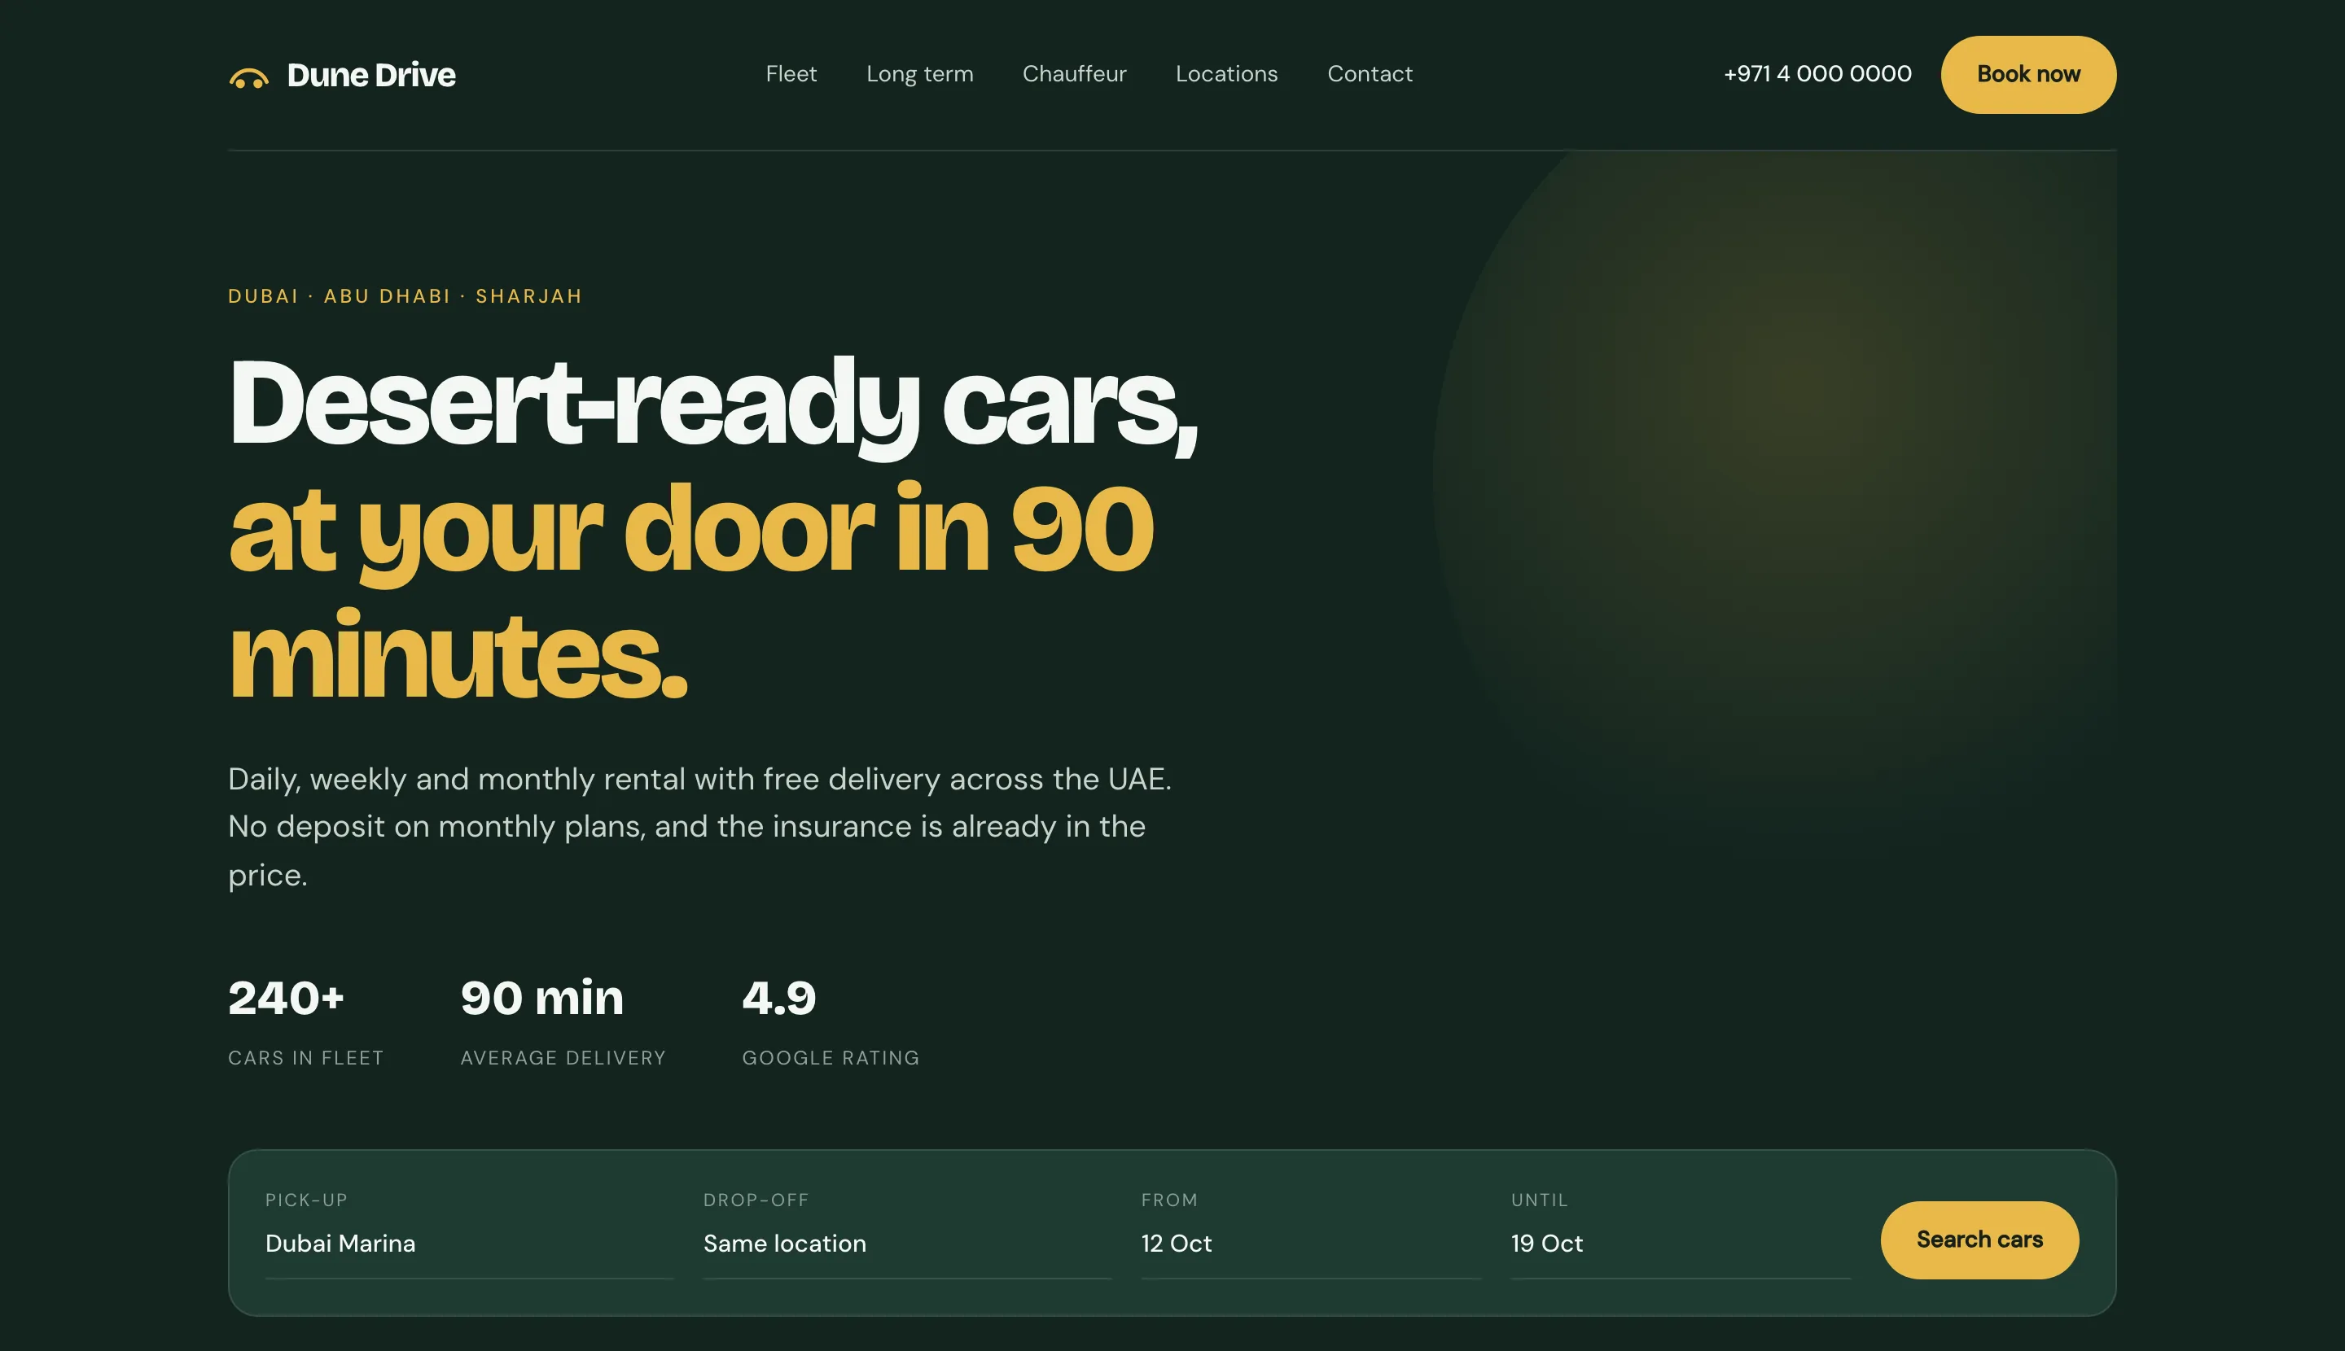The height and width of the screenshot is (1351, 2345).
Task: Click the GOOGLE RATING label
Action: coord(831,1058)
